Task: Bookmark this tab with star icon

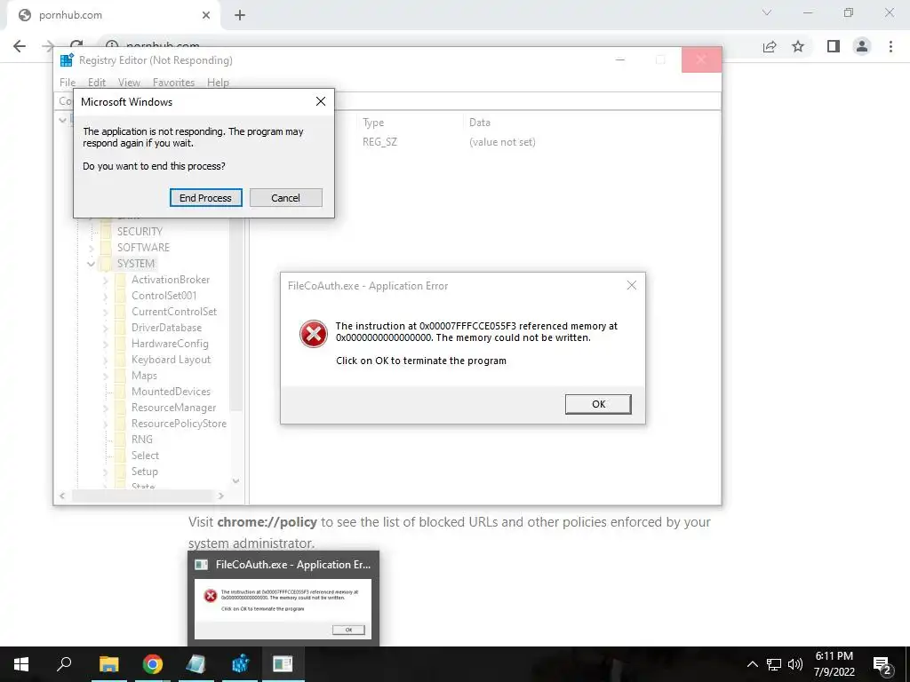Action: (798, 46)
